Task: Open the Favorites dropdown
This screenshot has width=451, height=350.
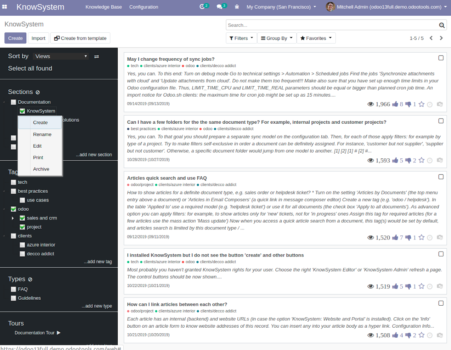Action: (316, 38)
